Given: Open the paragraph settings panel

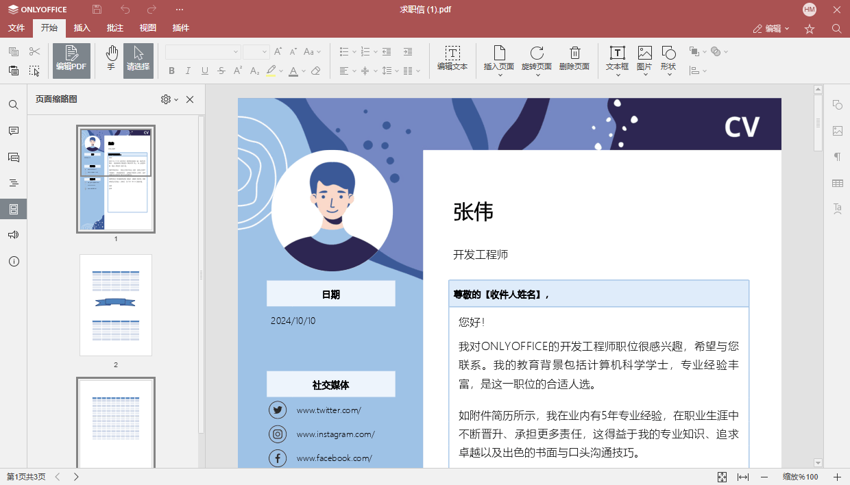Looking at the screenshot, I should pyautogui.click(x=837, y=157).
